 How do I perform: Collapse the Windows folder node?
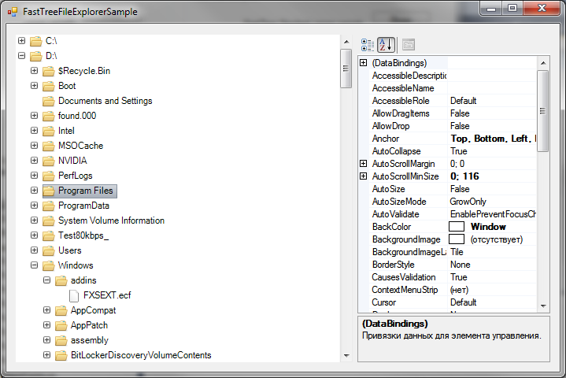(35, 265)
